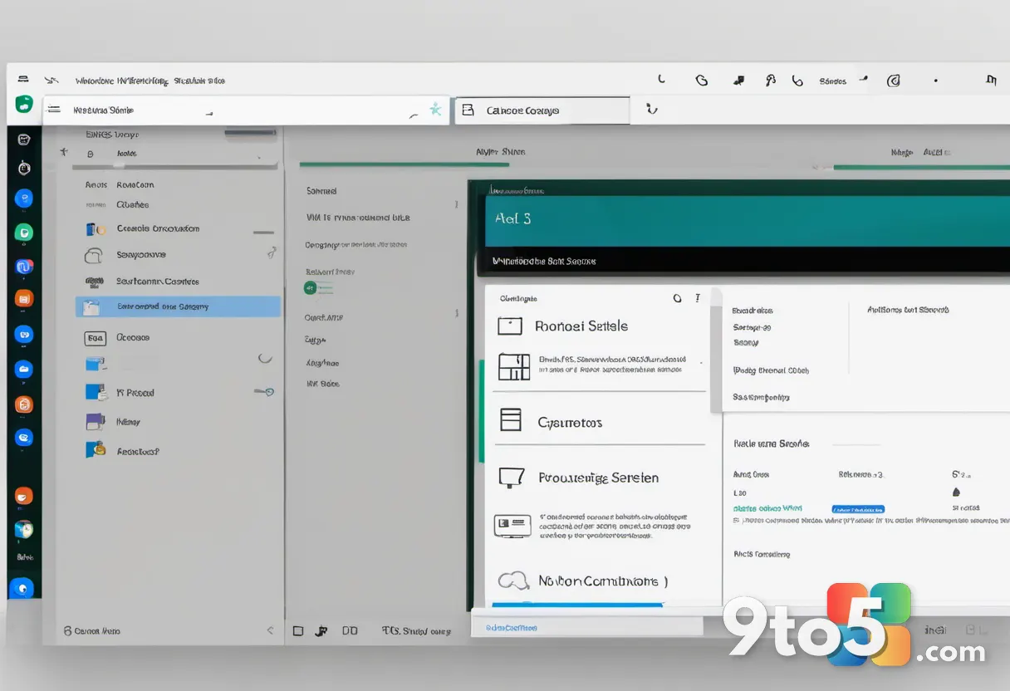Click the stacked rows icon beside 'Cyarrotos'
Viewport: 1010px width, 691px height.
pos(510,420)
